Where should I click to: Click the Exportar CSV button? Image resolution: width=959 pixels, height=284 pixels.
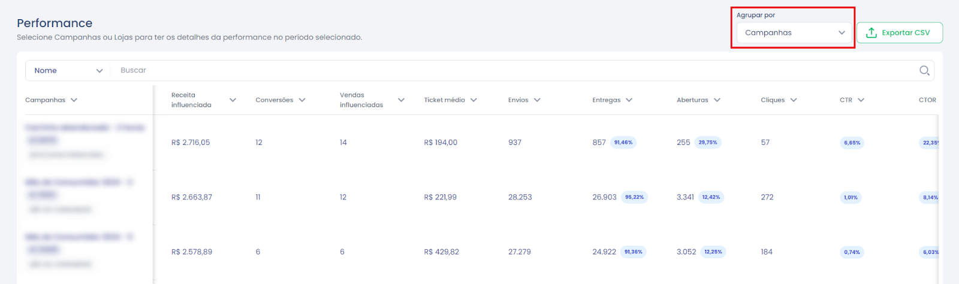click(x=899, y=32)
